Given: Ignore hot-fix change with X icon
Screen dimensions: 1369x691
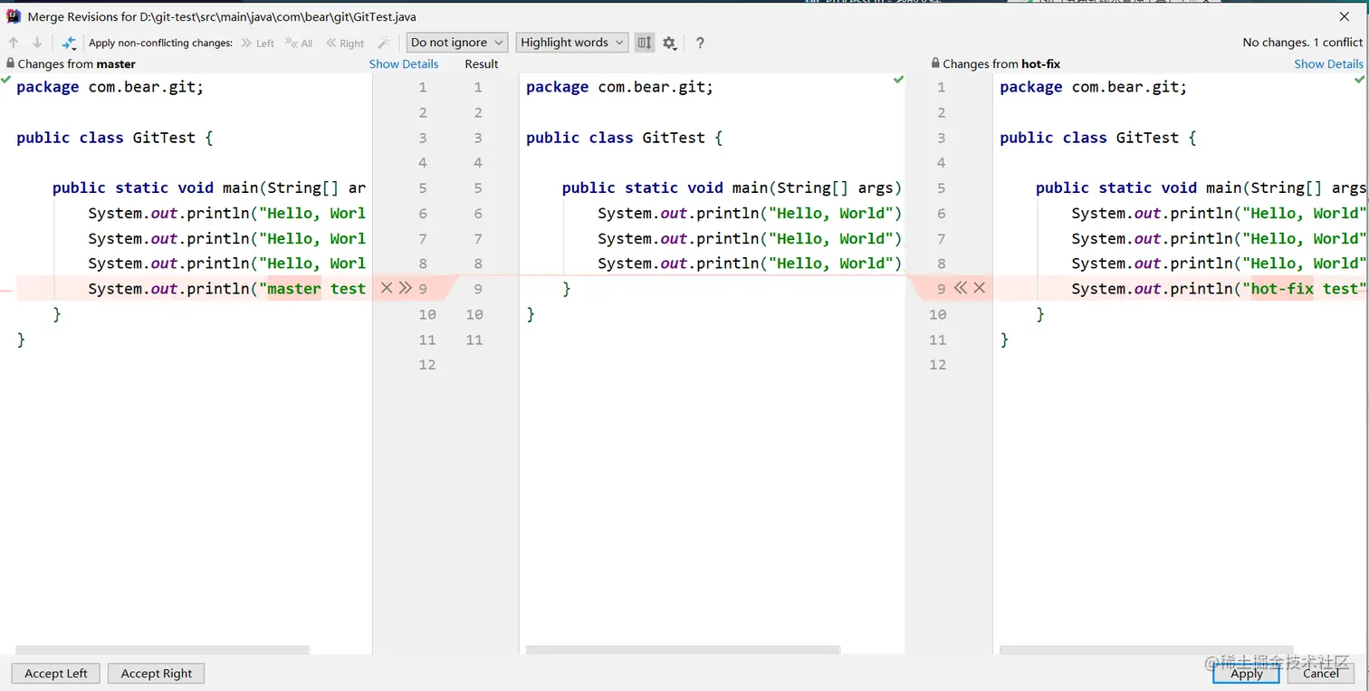Looking at the screenshot, I should pyautogui.click(x=979, y=288).
